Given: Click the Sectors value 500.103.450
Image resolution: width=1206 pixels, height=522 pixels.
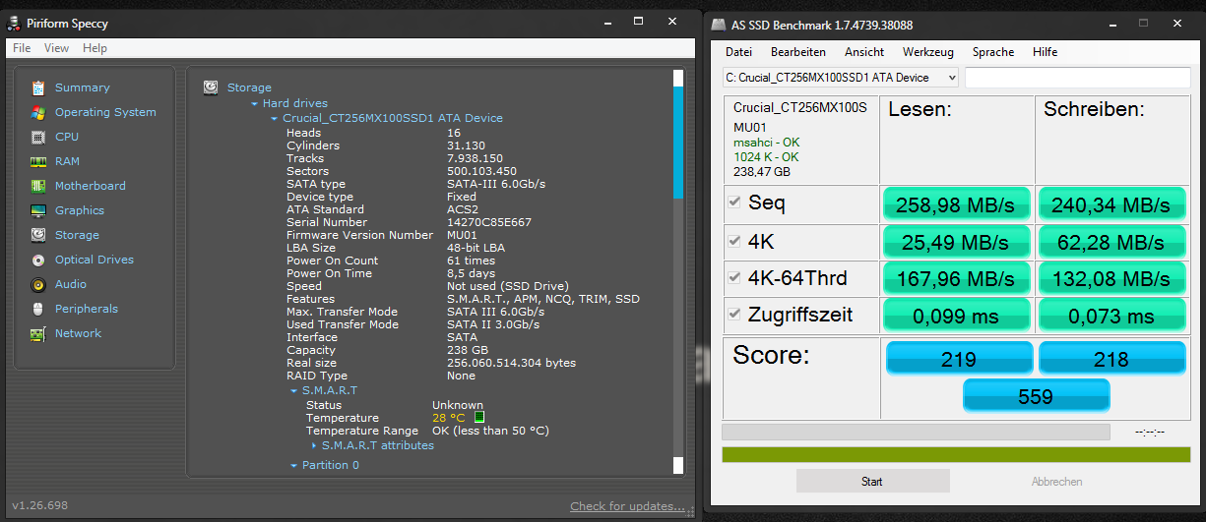Looking at the screenshot, I should (481, 171).
